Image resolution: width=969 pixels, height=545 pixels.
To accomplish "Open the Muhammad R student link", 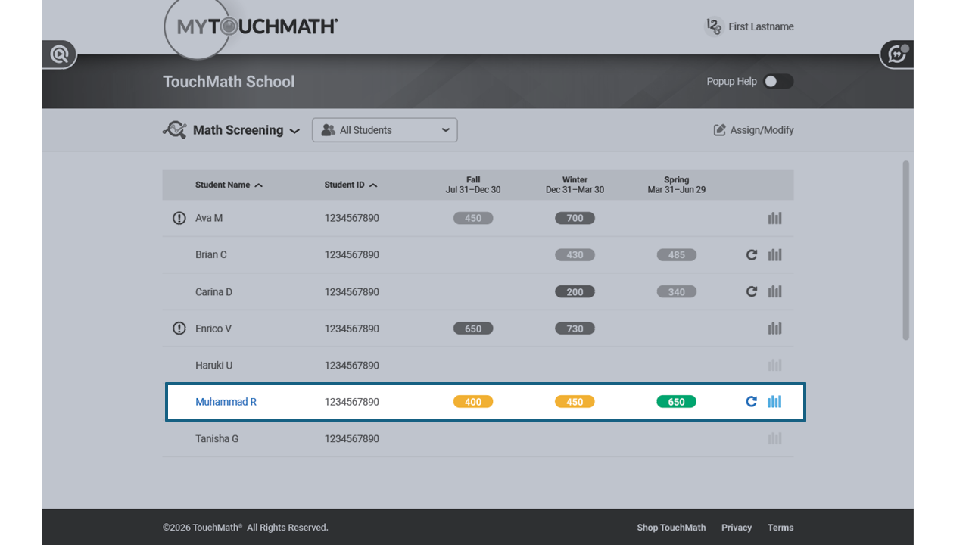I will (x=226, y=402).
